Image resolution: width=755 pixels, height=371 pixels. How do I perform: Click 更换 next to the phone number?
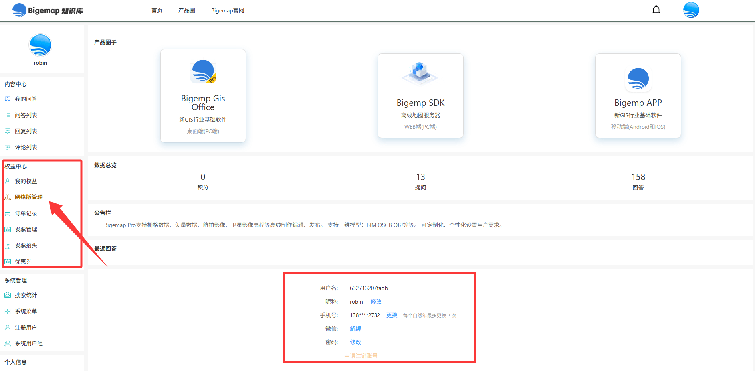(392, 315)
